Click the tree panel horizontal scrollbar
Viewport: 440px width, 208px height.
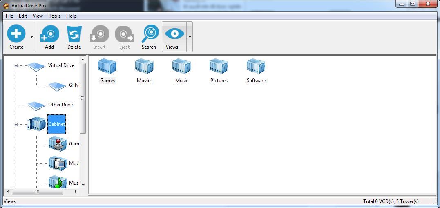[37, 192]
